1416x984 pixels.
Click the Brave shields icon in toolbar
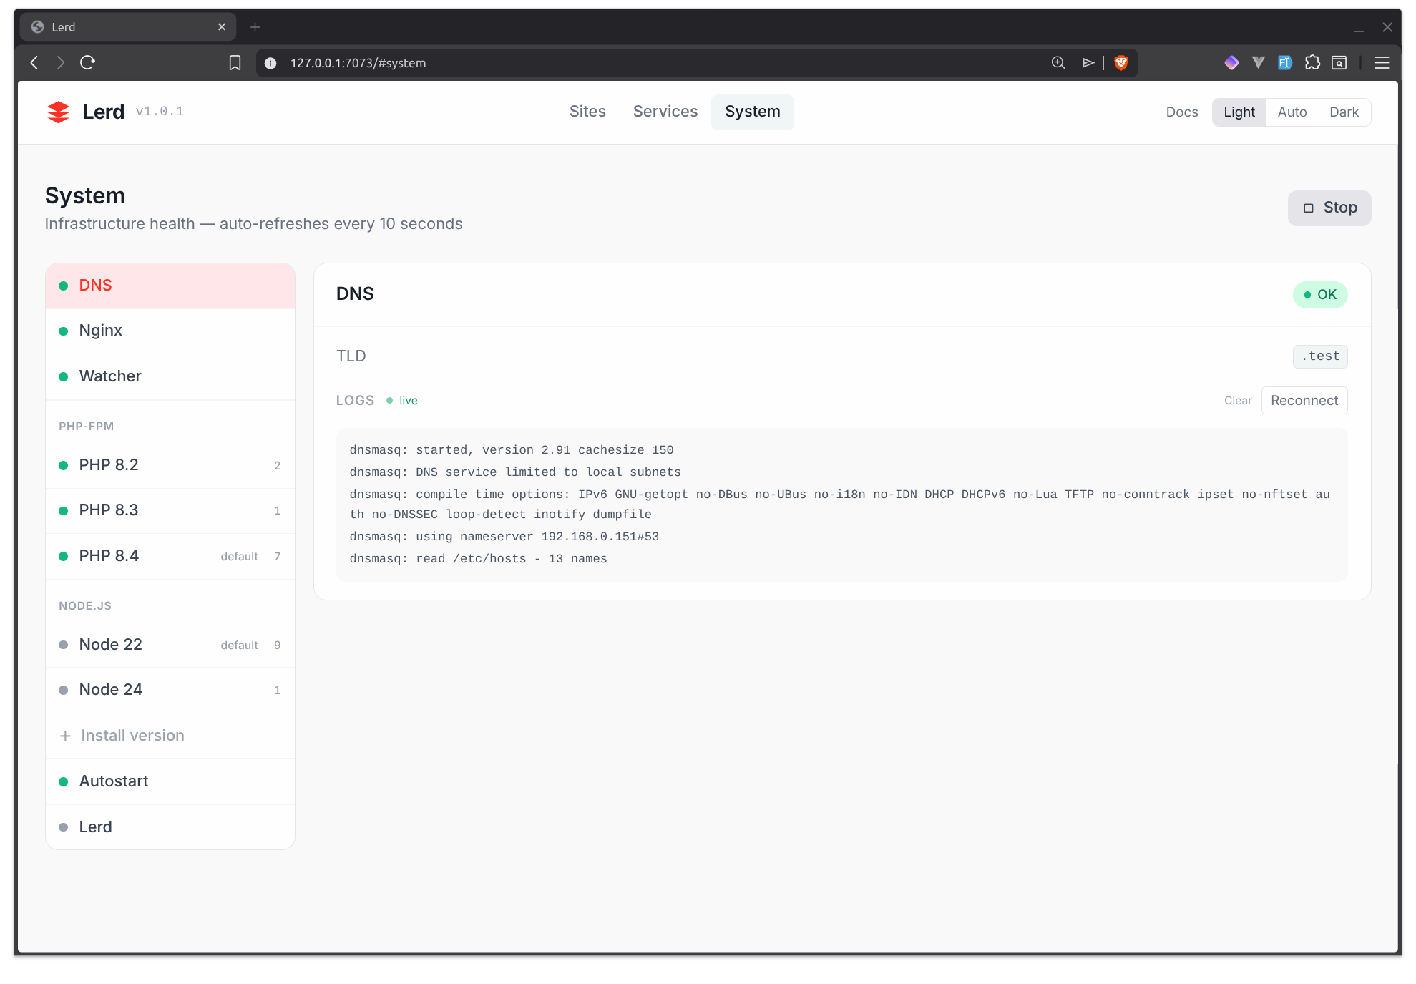point(1121,63)
